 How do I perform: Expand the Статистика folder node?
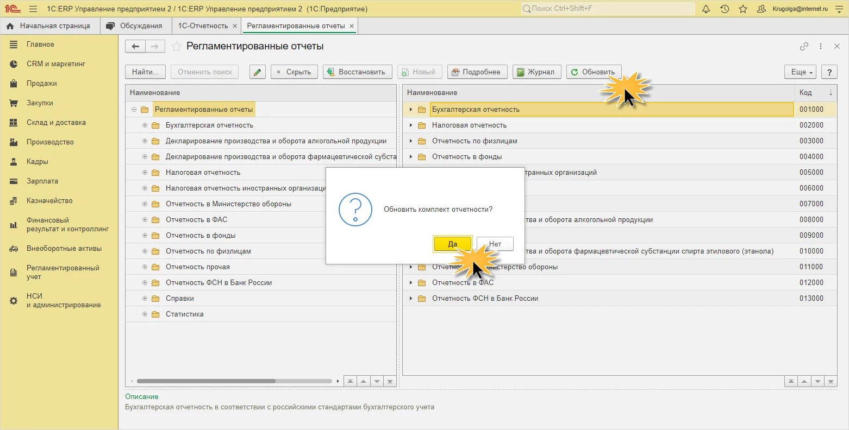click(x=145, y=314)
